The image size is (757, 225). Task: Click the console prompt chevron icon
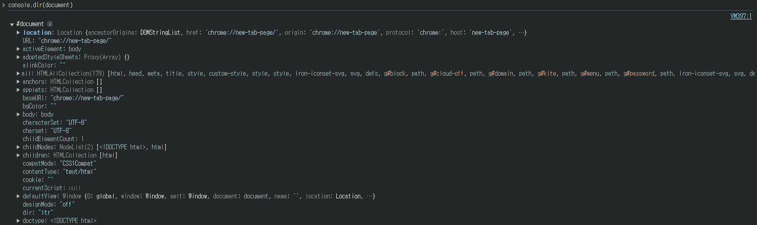pos(4,5)
